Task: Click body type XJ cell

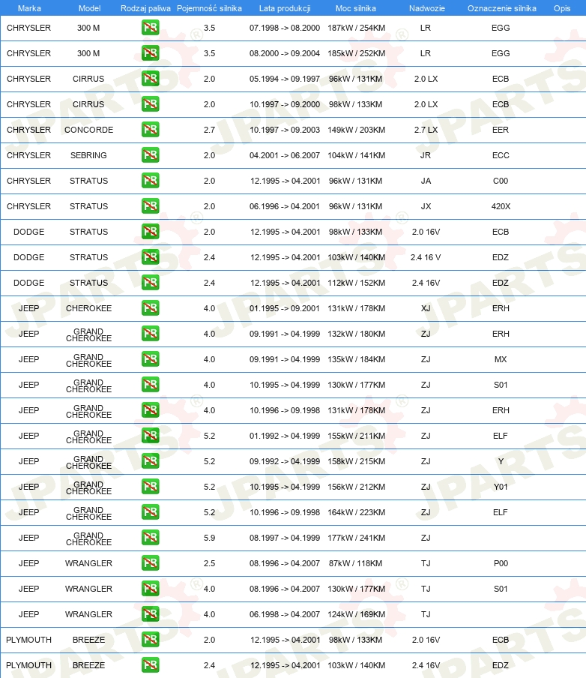Action: click(x=426, y=308)
